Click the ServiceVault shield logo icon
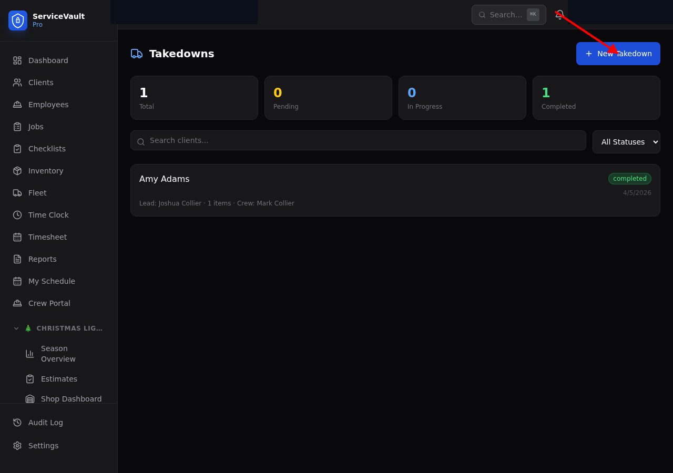The image size is (673, 473). [18, 20]
